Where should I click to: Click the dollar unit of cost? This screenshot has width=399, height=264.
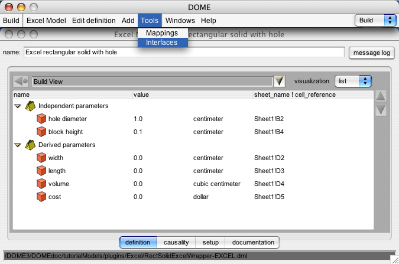pyautogui.click(x=201, y=197)
